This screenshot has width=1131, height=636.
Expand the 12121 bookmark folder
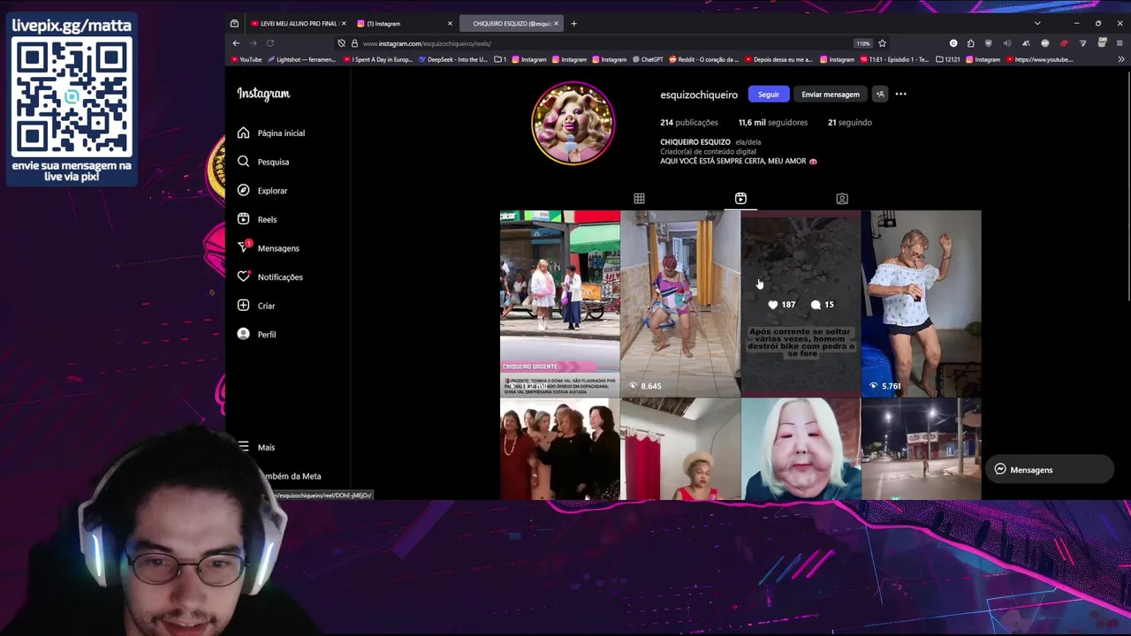point(947,60)
